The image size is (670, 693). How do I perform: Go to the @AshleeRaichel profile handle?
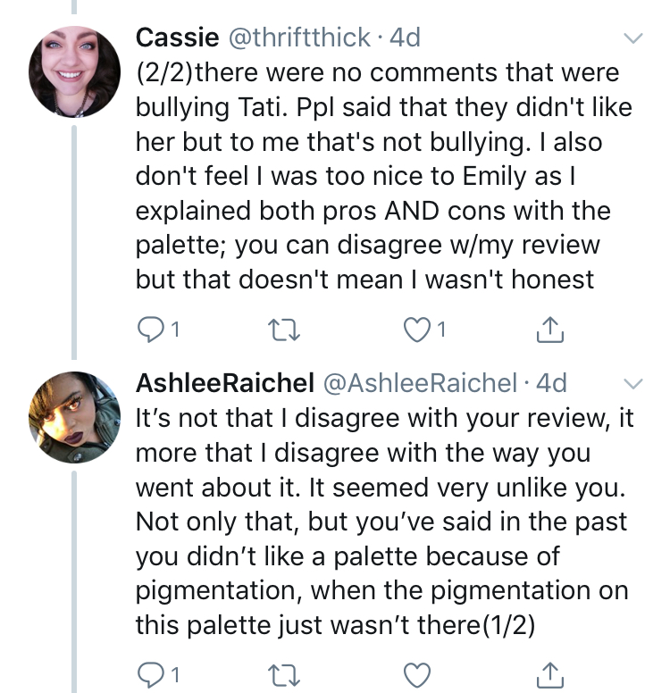419,383
